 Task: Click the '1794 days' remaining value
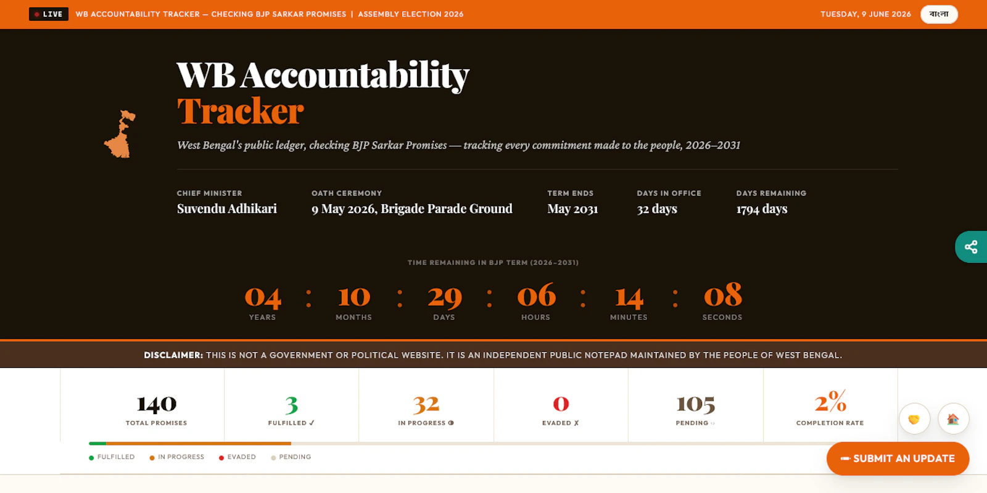pyautogui.click(x=762, y=209)
